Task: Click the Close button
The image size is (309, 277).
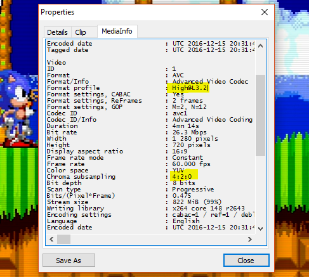Action: coord(246,261)
